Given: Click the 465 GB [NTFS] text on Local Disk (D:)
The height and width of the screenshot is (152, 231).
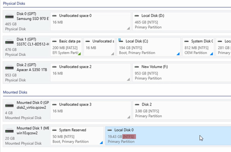Looking at the screenshot, I should (x=146, y=22).
